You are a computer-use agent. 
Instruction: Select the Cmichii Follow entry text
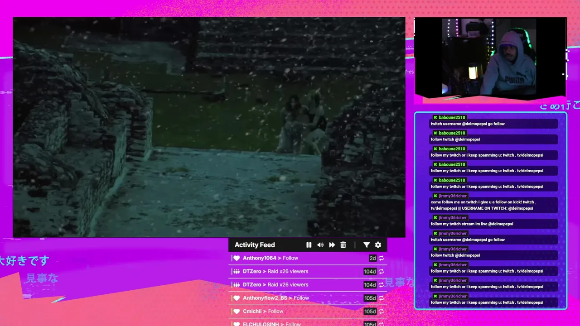pos(263,312)
